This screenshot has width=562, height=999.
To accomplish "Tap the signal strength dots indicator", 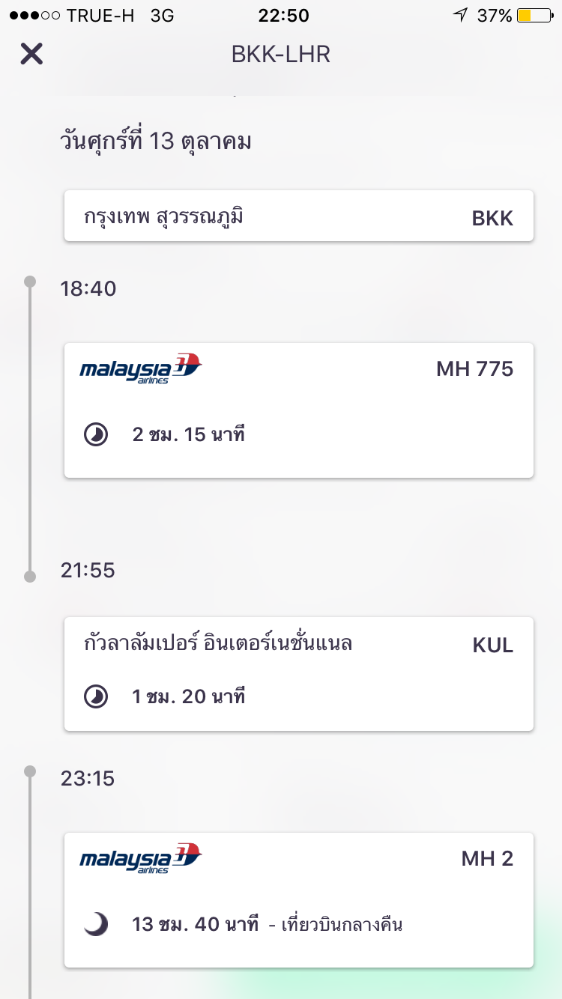I will pos(34,15).
